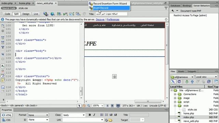The width and height of the screenshot is (219, 123).
Task: Click Ordered List icon in Properties
Action: coord(106,115)
